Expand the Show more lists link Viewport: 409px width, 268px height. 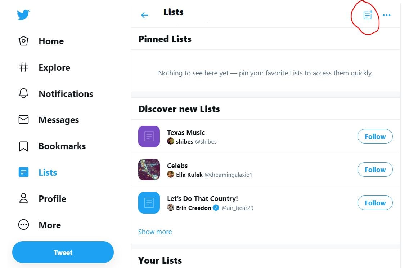155,232
